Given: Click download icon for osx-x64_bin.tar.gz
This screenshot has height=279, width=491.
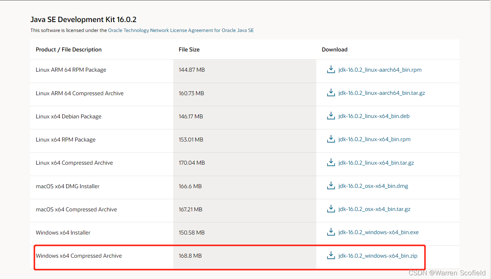Looking at the screenshot, I should (x=331, y=209).
